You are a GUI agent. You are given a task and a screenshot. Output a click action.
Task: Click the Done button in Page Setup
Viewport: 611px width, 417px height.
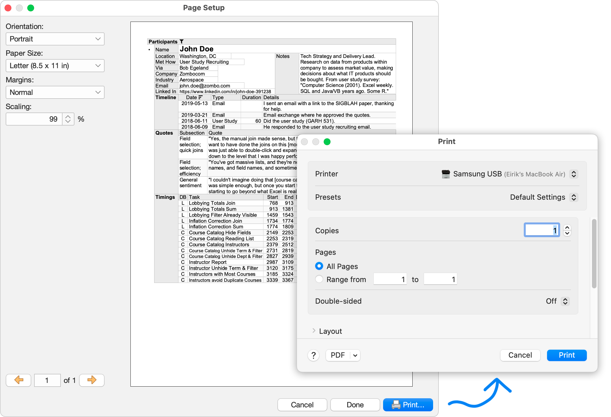[355, 405]
